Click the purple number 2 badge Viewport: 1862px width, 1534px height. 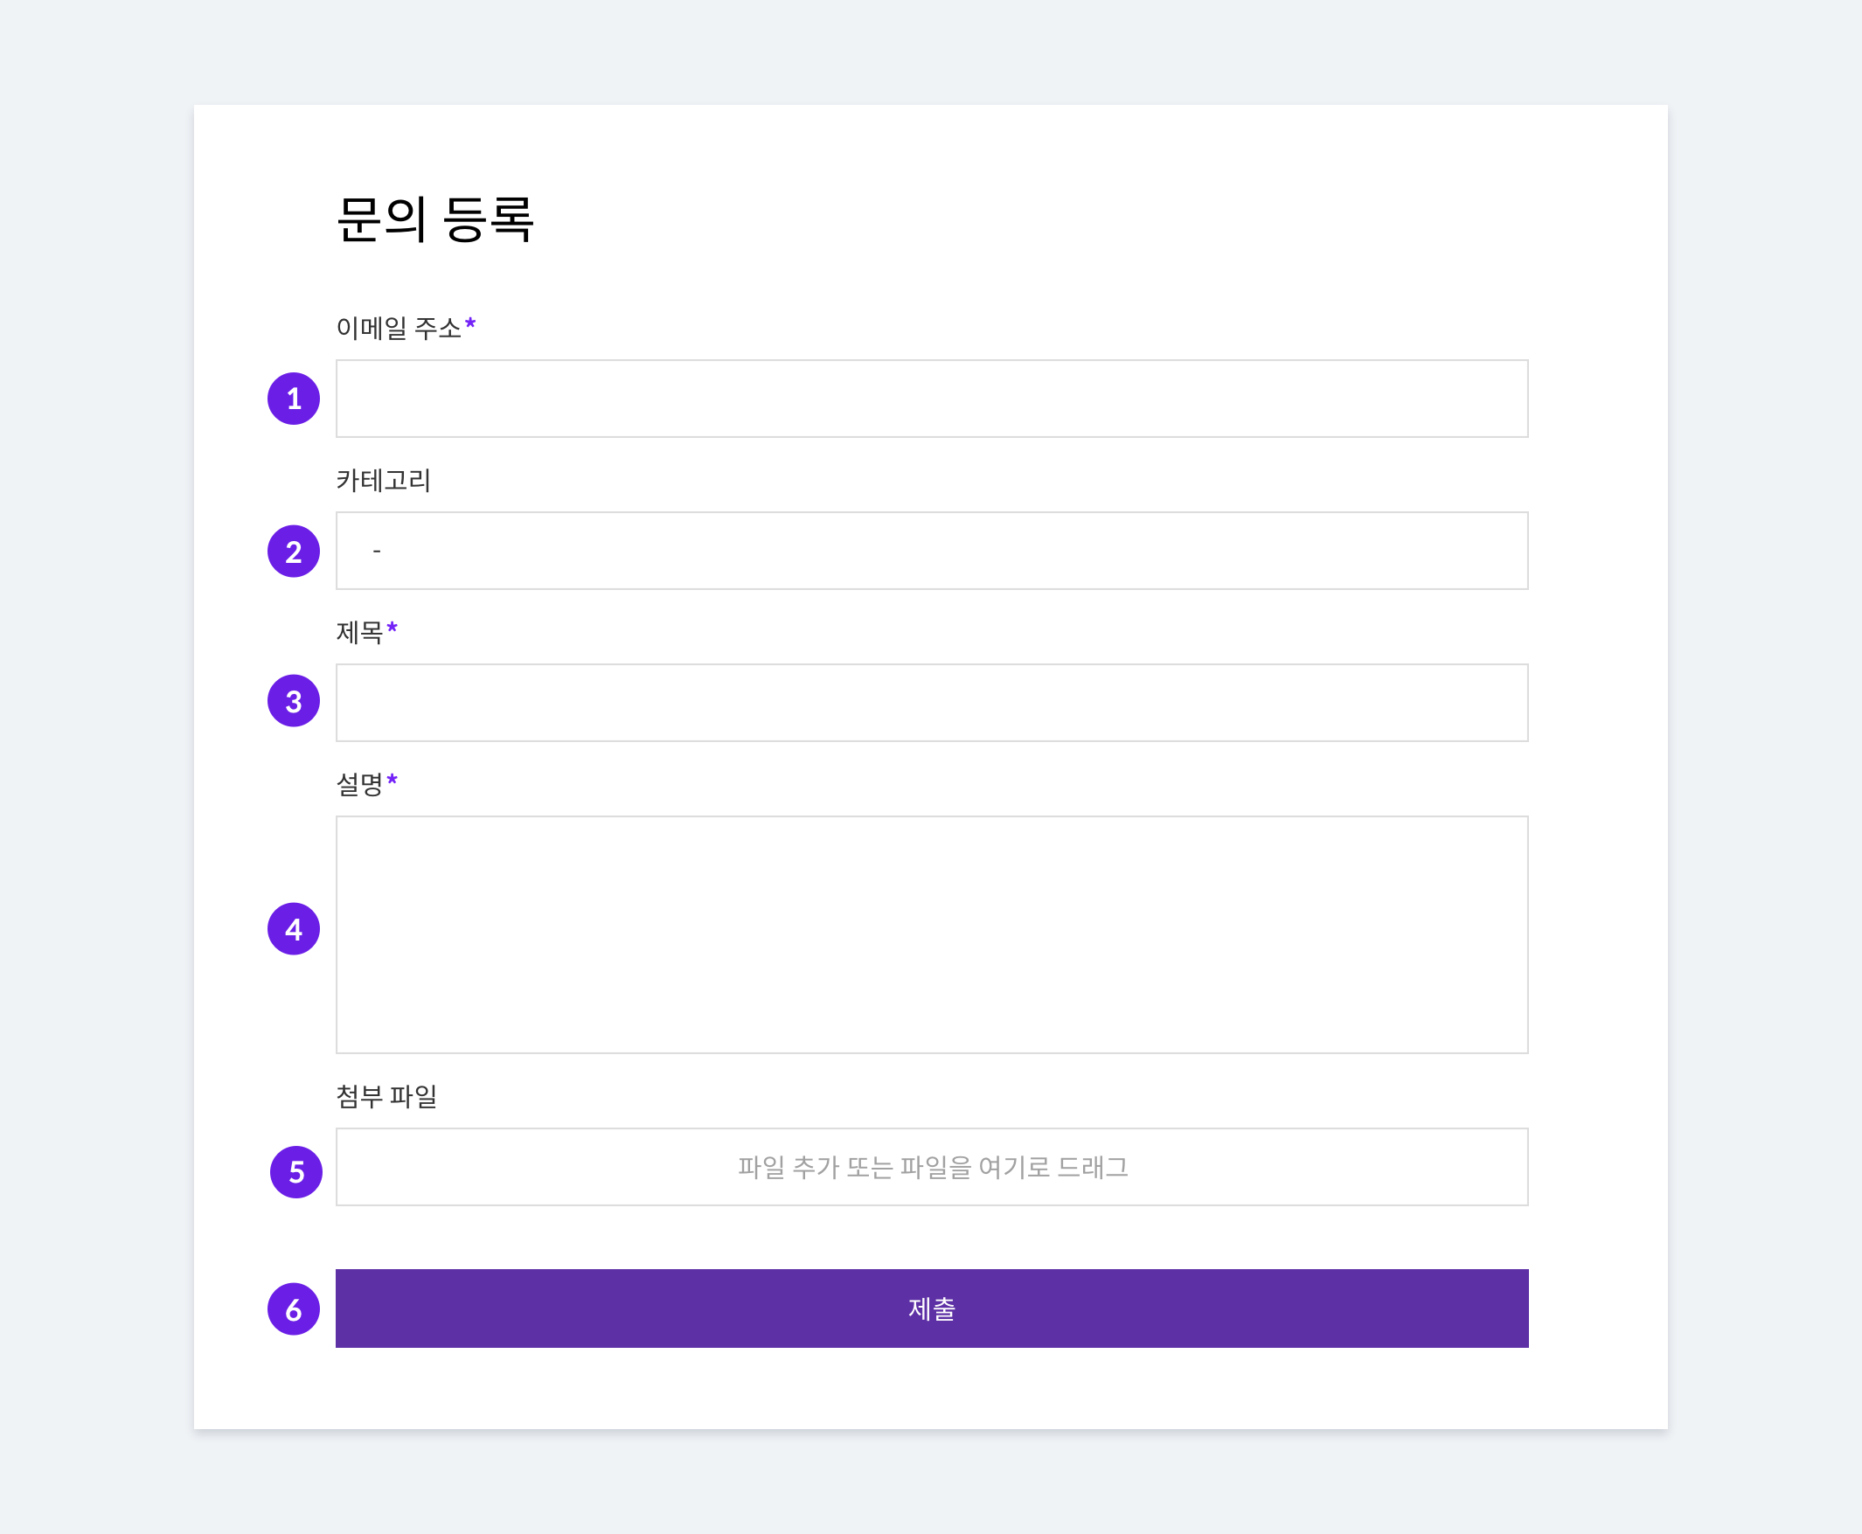pyautogui.click(x=294, y=552)
